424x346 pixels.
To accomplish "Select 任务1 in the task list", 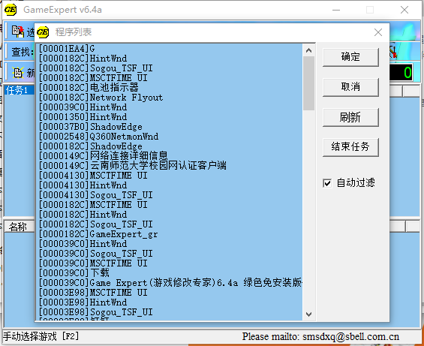I will point(17,90).
